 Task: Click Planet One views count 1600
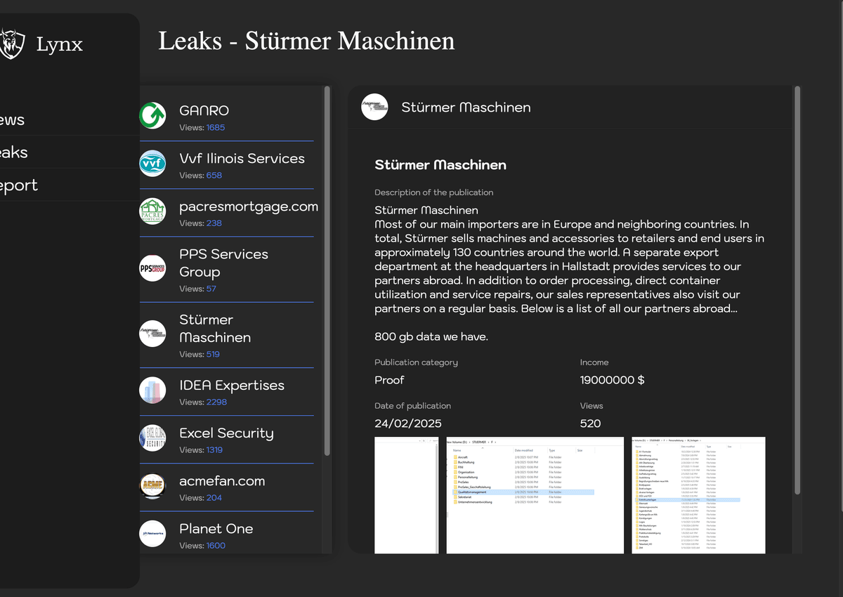[216, 546]
